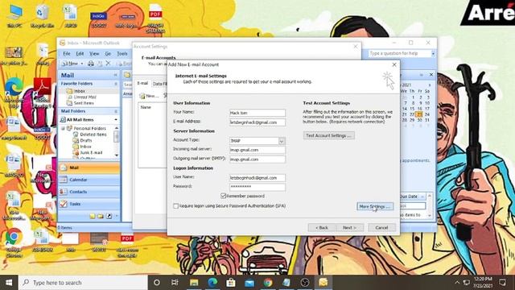Click the Folder List icon at navigation pane bottom
Screen dimensions: 515x290
(x=101, y=216)
